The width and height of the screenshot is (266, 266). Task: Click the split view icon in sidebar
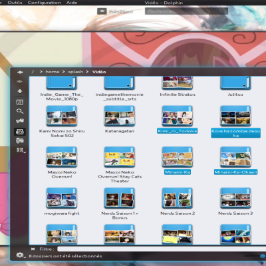pos(20,121)
